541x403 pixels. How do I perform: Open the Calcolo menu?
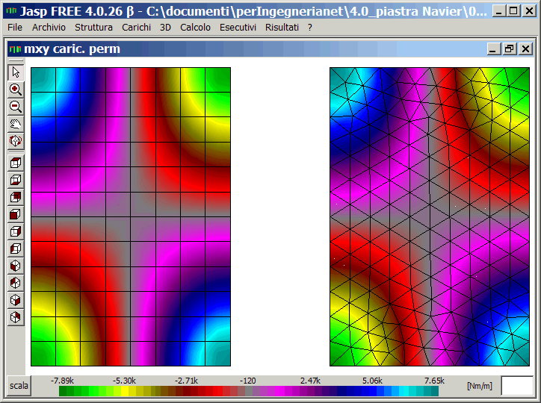point(195,27)
